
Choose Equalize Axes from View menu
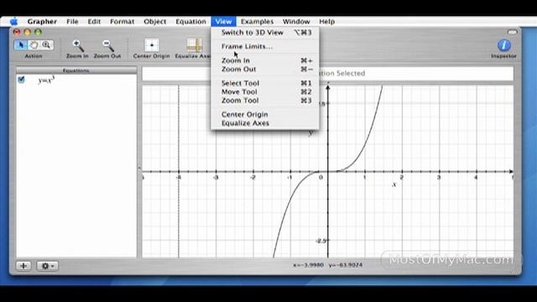tap(265, 123)
